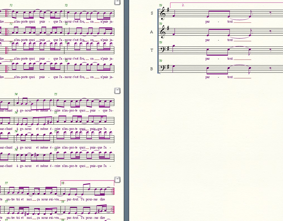Toggle the lock icon above the first volta

coord(117,180)
